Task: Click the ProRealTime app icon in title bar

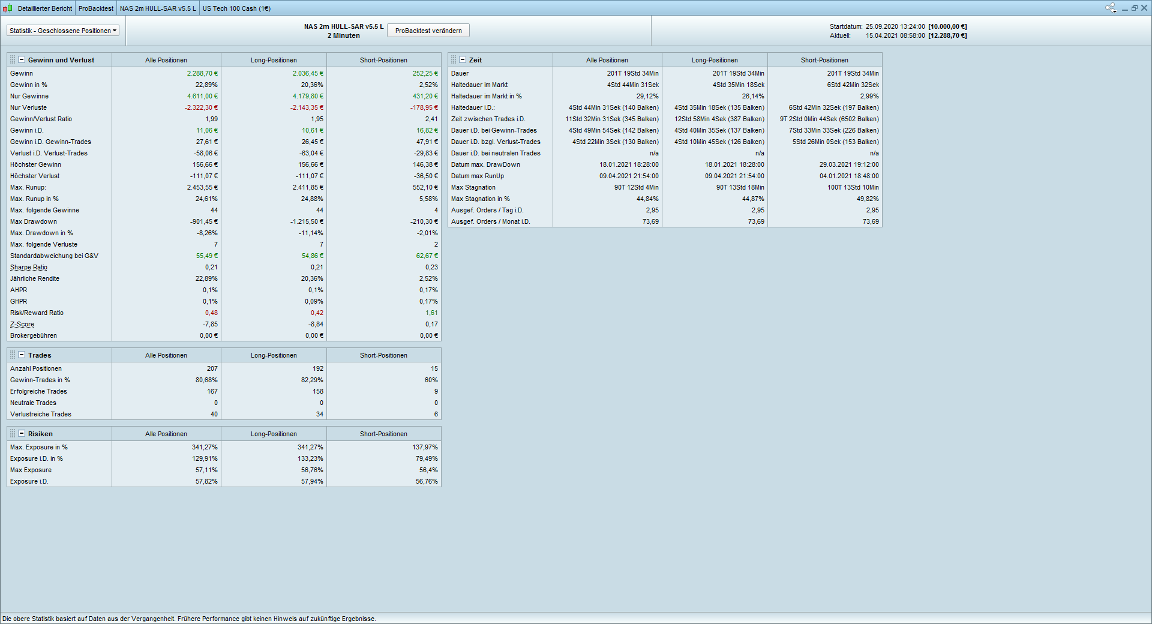Action: (x=7, y=8)
